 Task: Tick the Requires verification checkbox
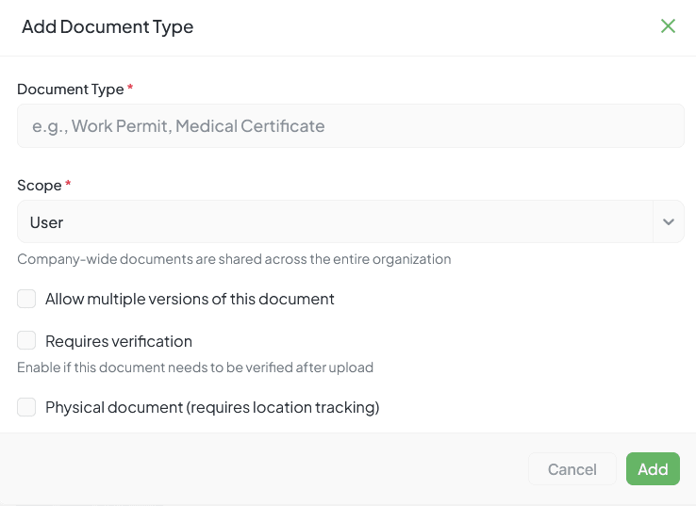click(26, 341)
